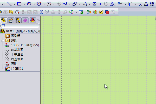Toggle the Zebra Stripes display
156x104 pixels.
(95, 12)
